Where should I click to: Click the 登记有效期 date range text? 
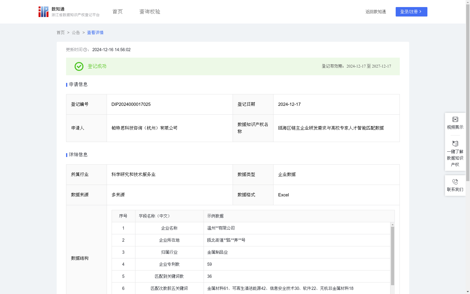[x=356, y=66]
